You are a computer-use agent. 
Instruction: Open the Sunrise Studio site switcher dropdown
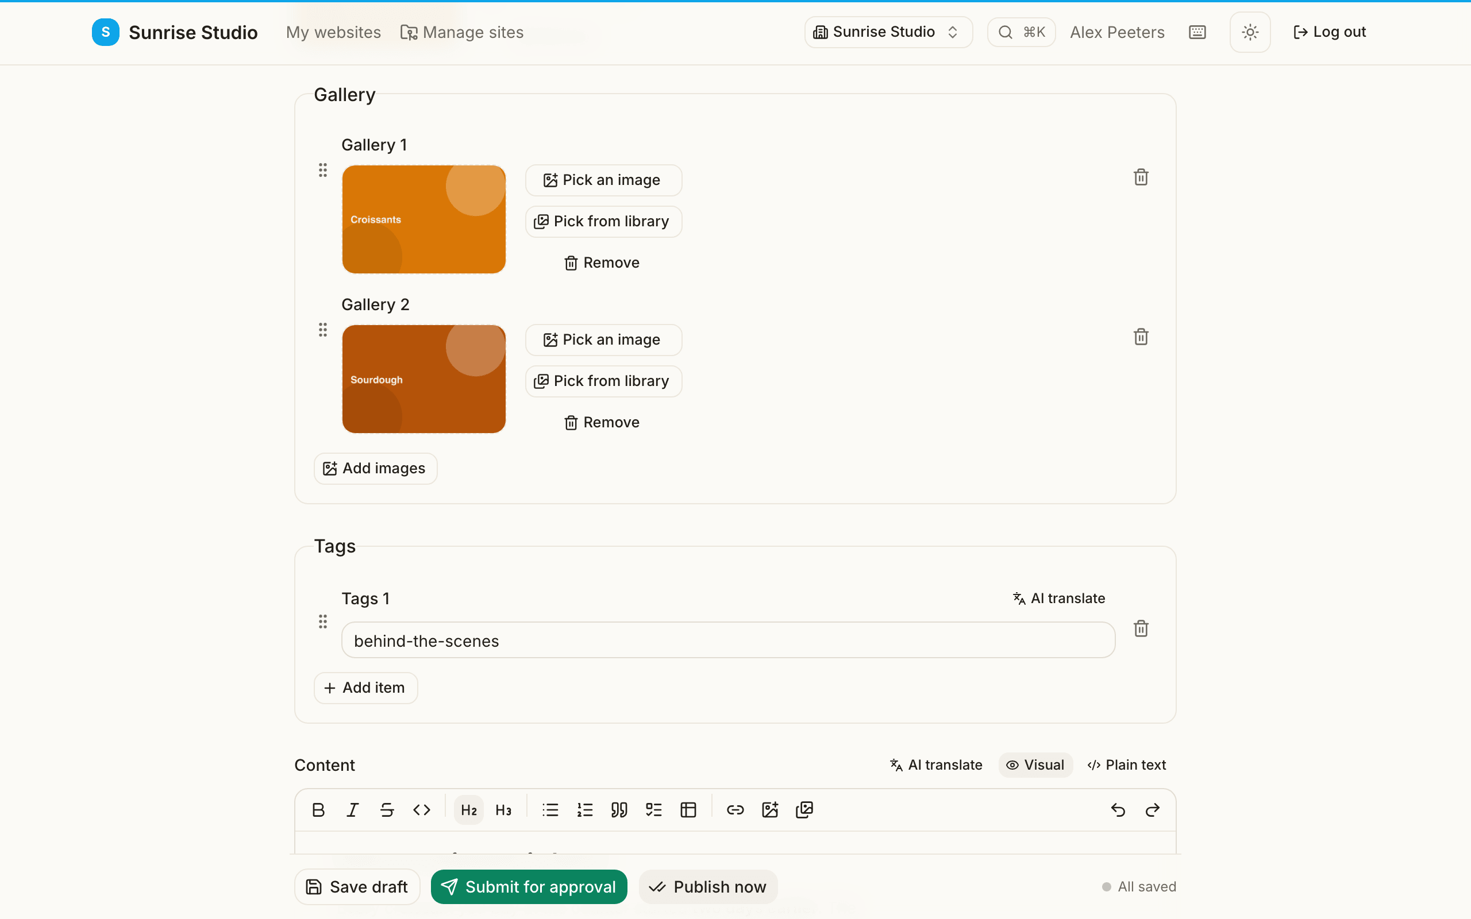(888, 32)
